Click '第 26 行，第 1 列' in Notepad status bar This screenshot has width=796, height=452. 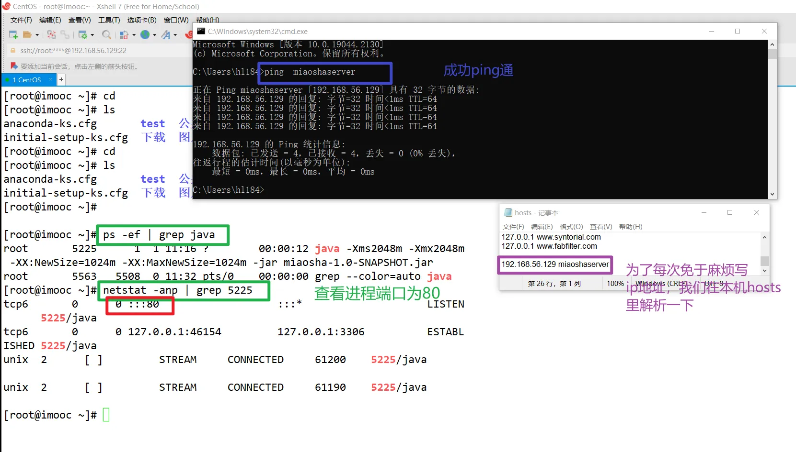(554, 284)
